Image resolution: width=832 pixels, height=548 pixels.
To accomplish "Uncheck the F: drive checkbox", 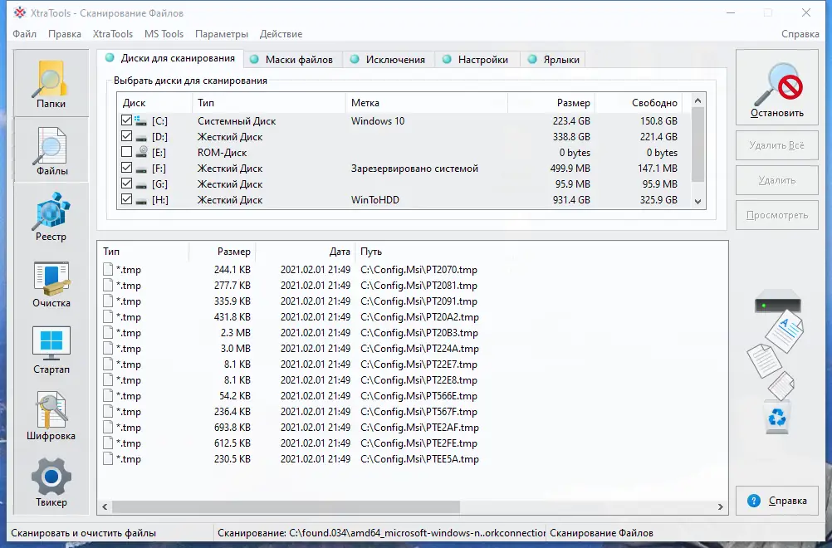I will point(126,168).
